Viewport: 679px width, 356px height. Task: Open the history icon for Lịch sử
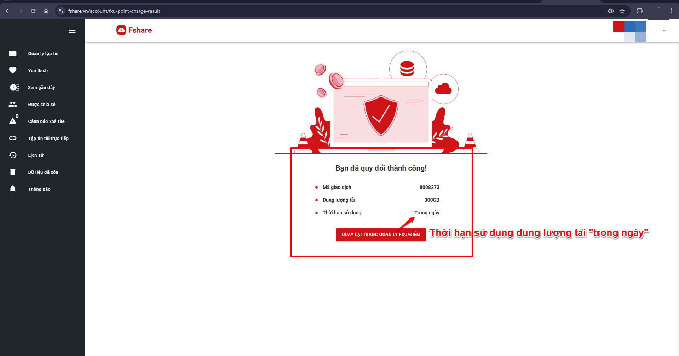click(x=13, y=155)
